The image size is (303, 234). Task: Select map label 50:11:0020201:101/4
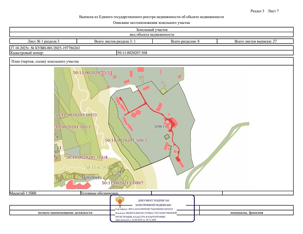pyautogui.click(x=87, y=157)
